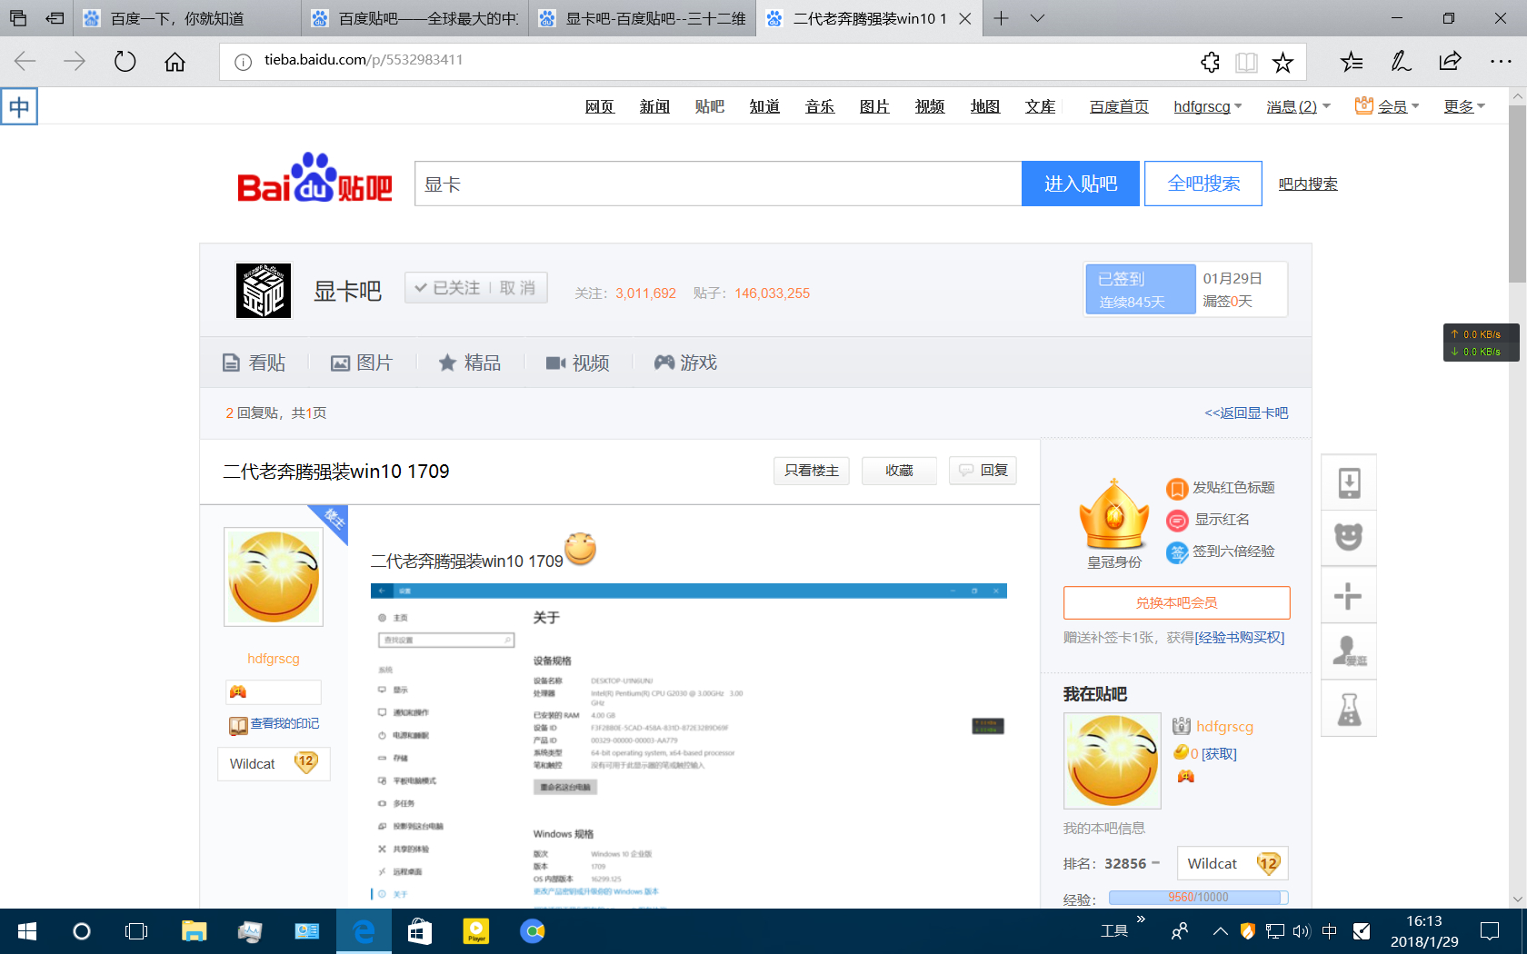Click 取消 to unfollow 显卡吧
1527x954 pixels.
pos(518,288)
